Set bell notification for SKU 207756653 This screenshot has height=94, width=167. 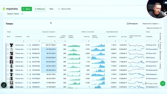30,79
